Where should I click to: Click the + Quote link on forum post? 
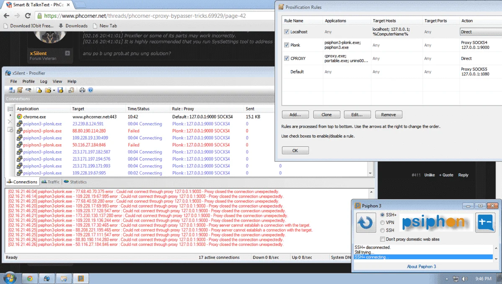(x=446, y=175)
